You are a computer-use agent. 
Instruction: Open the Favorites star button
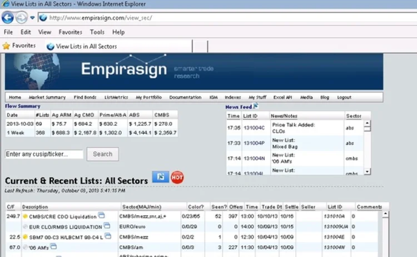pos(19,46)
